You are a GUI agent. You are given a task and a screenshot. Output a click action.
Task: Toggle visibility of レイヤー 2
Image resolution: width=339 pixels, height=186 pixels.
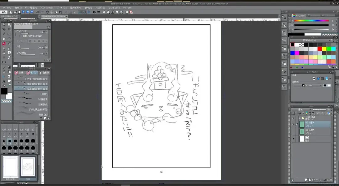tap(293, 124)
